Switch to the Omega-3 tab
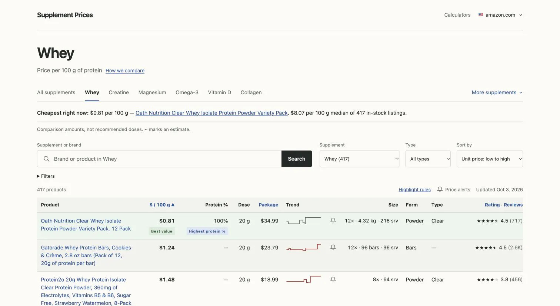560x306 pixels. click(x=187, y=92)
